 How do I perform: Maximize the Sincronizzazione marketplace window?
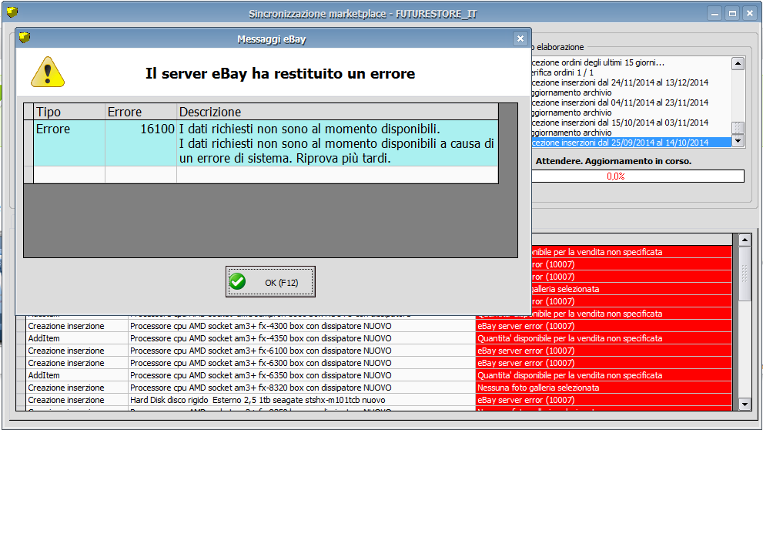(x=732, y=14)
